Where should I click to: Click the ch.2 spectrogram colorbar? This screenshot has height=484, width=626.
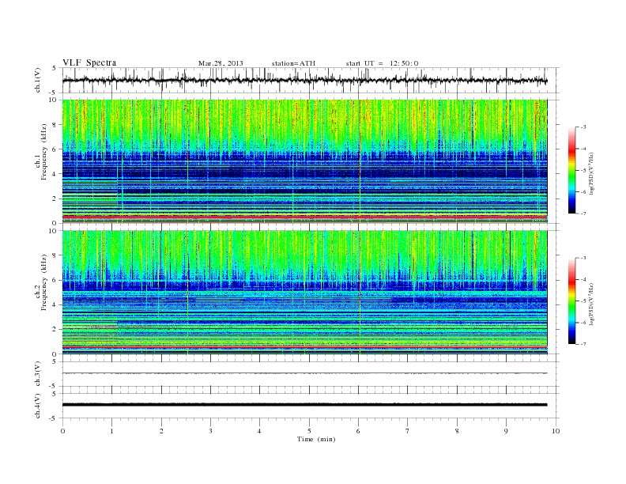coord(571,301)
